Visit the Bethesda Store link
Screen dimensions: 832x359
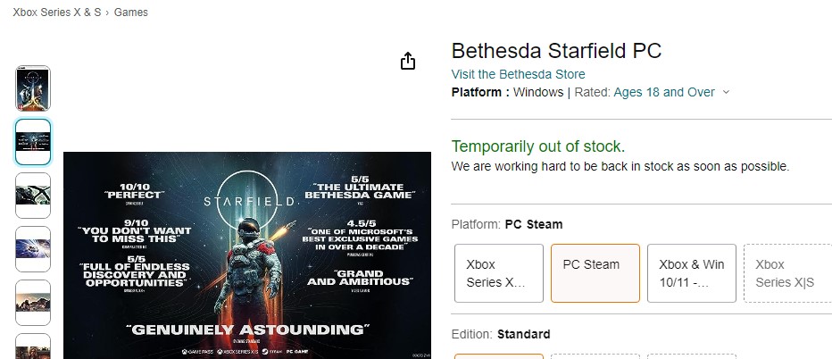[x=518, y=74]
